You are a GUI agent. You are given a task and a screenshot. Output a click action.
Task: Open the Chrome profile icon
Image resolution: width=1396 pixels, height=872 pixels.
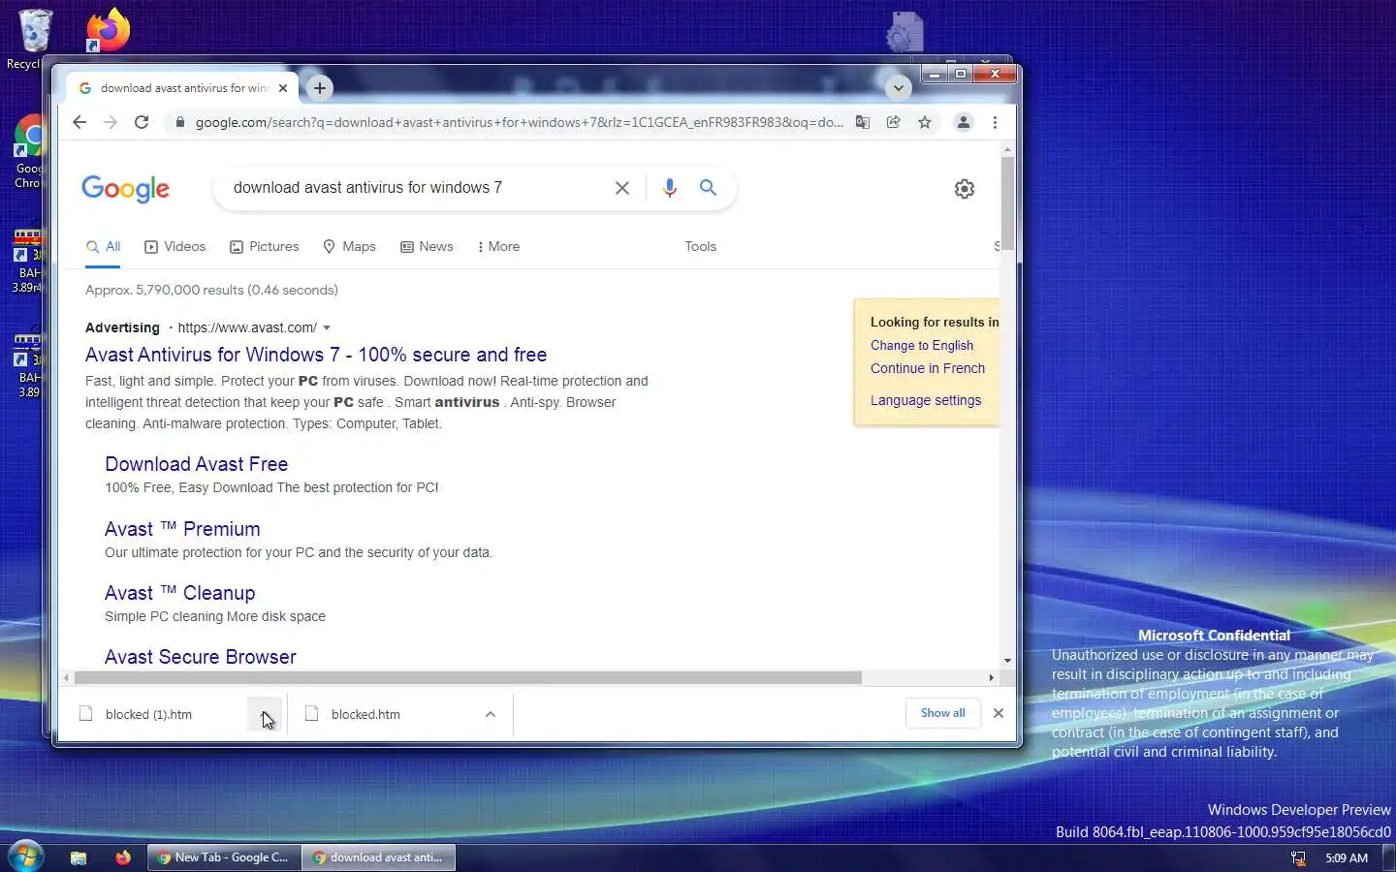pyautogui.click(x=964, y=122)
